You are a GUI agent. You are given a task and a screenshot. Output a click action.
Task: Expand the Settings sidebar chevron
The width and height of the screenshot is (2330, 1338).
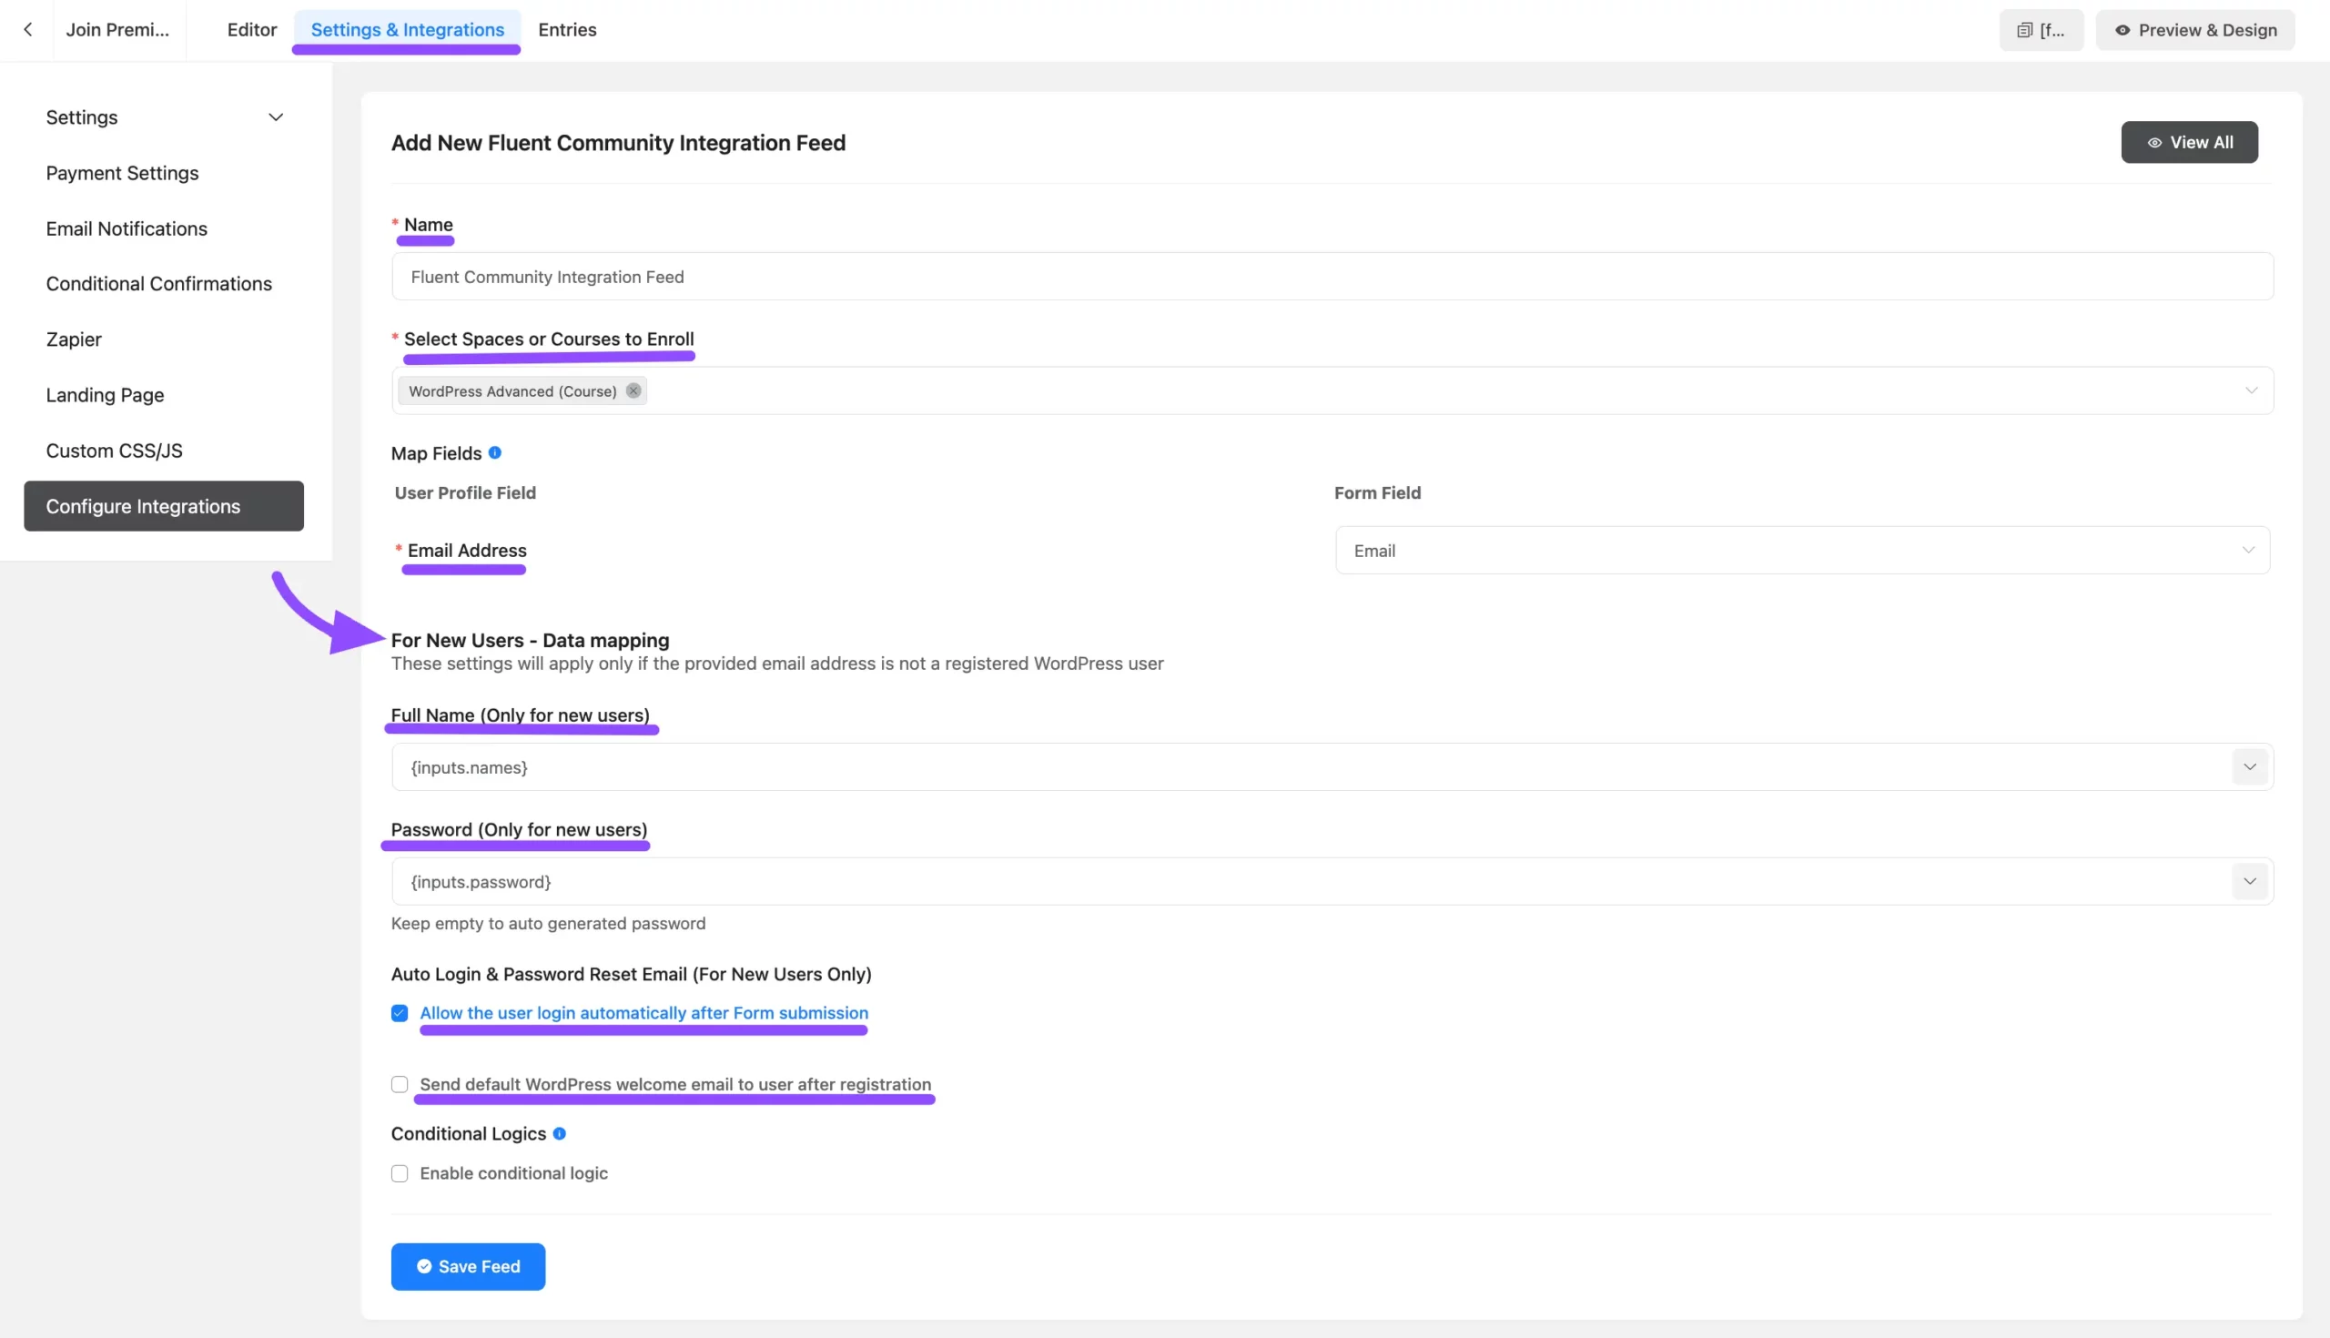click(x=276, y=117)
